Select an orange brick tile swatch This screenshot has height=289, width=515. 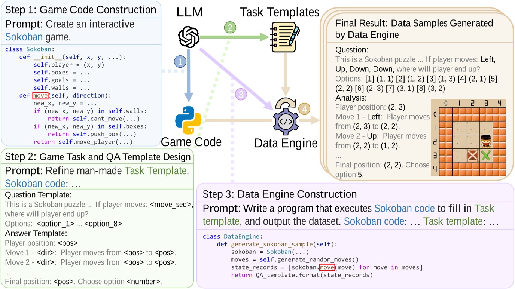click(447, 114)
